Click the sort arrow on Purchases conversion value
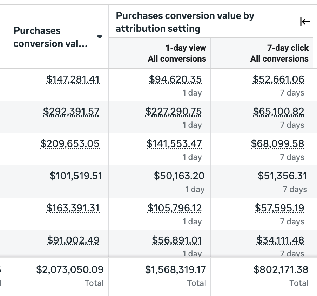Screen dimensions: 317x296 pyautogui.click(x=100, y=37)
